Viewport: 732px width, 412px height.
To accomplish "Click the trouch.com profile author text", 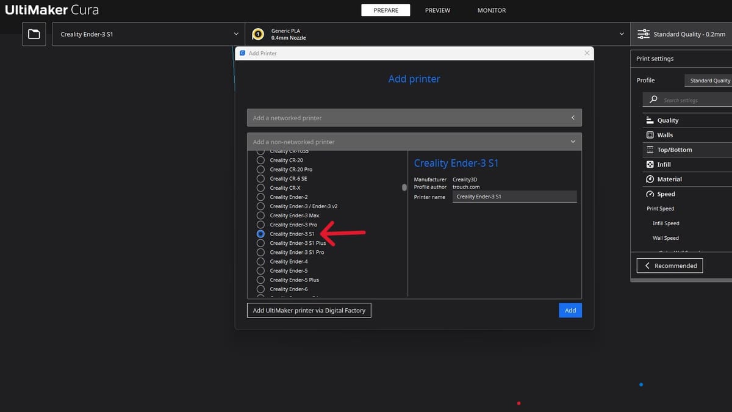I will click(466, 187).
